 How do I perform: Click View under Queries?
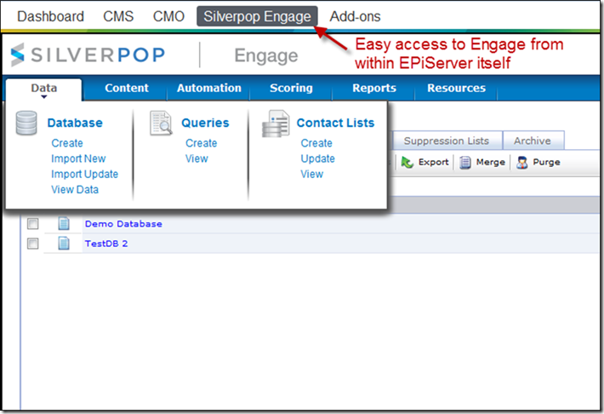197,158
